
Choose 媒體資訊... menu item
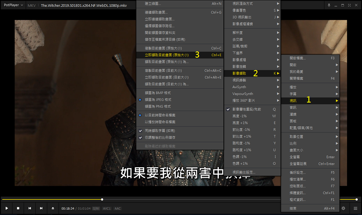click(x=310, y=193)
